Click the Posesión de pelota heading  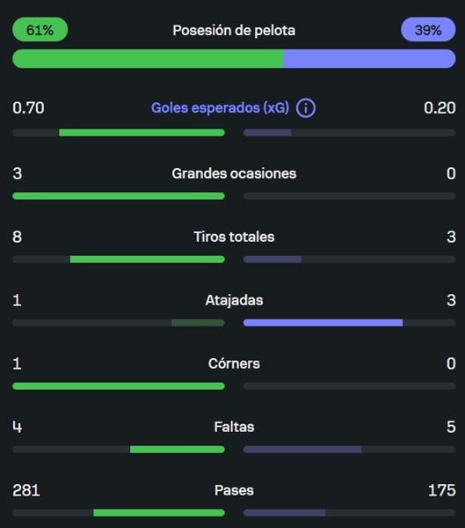(x=234, y=30)
